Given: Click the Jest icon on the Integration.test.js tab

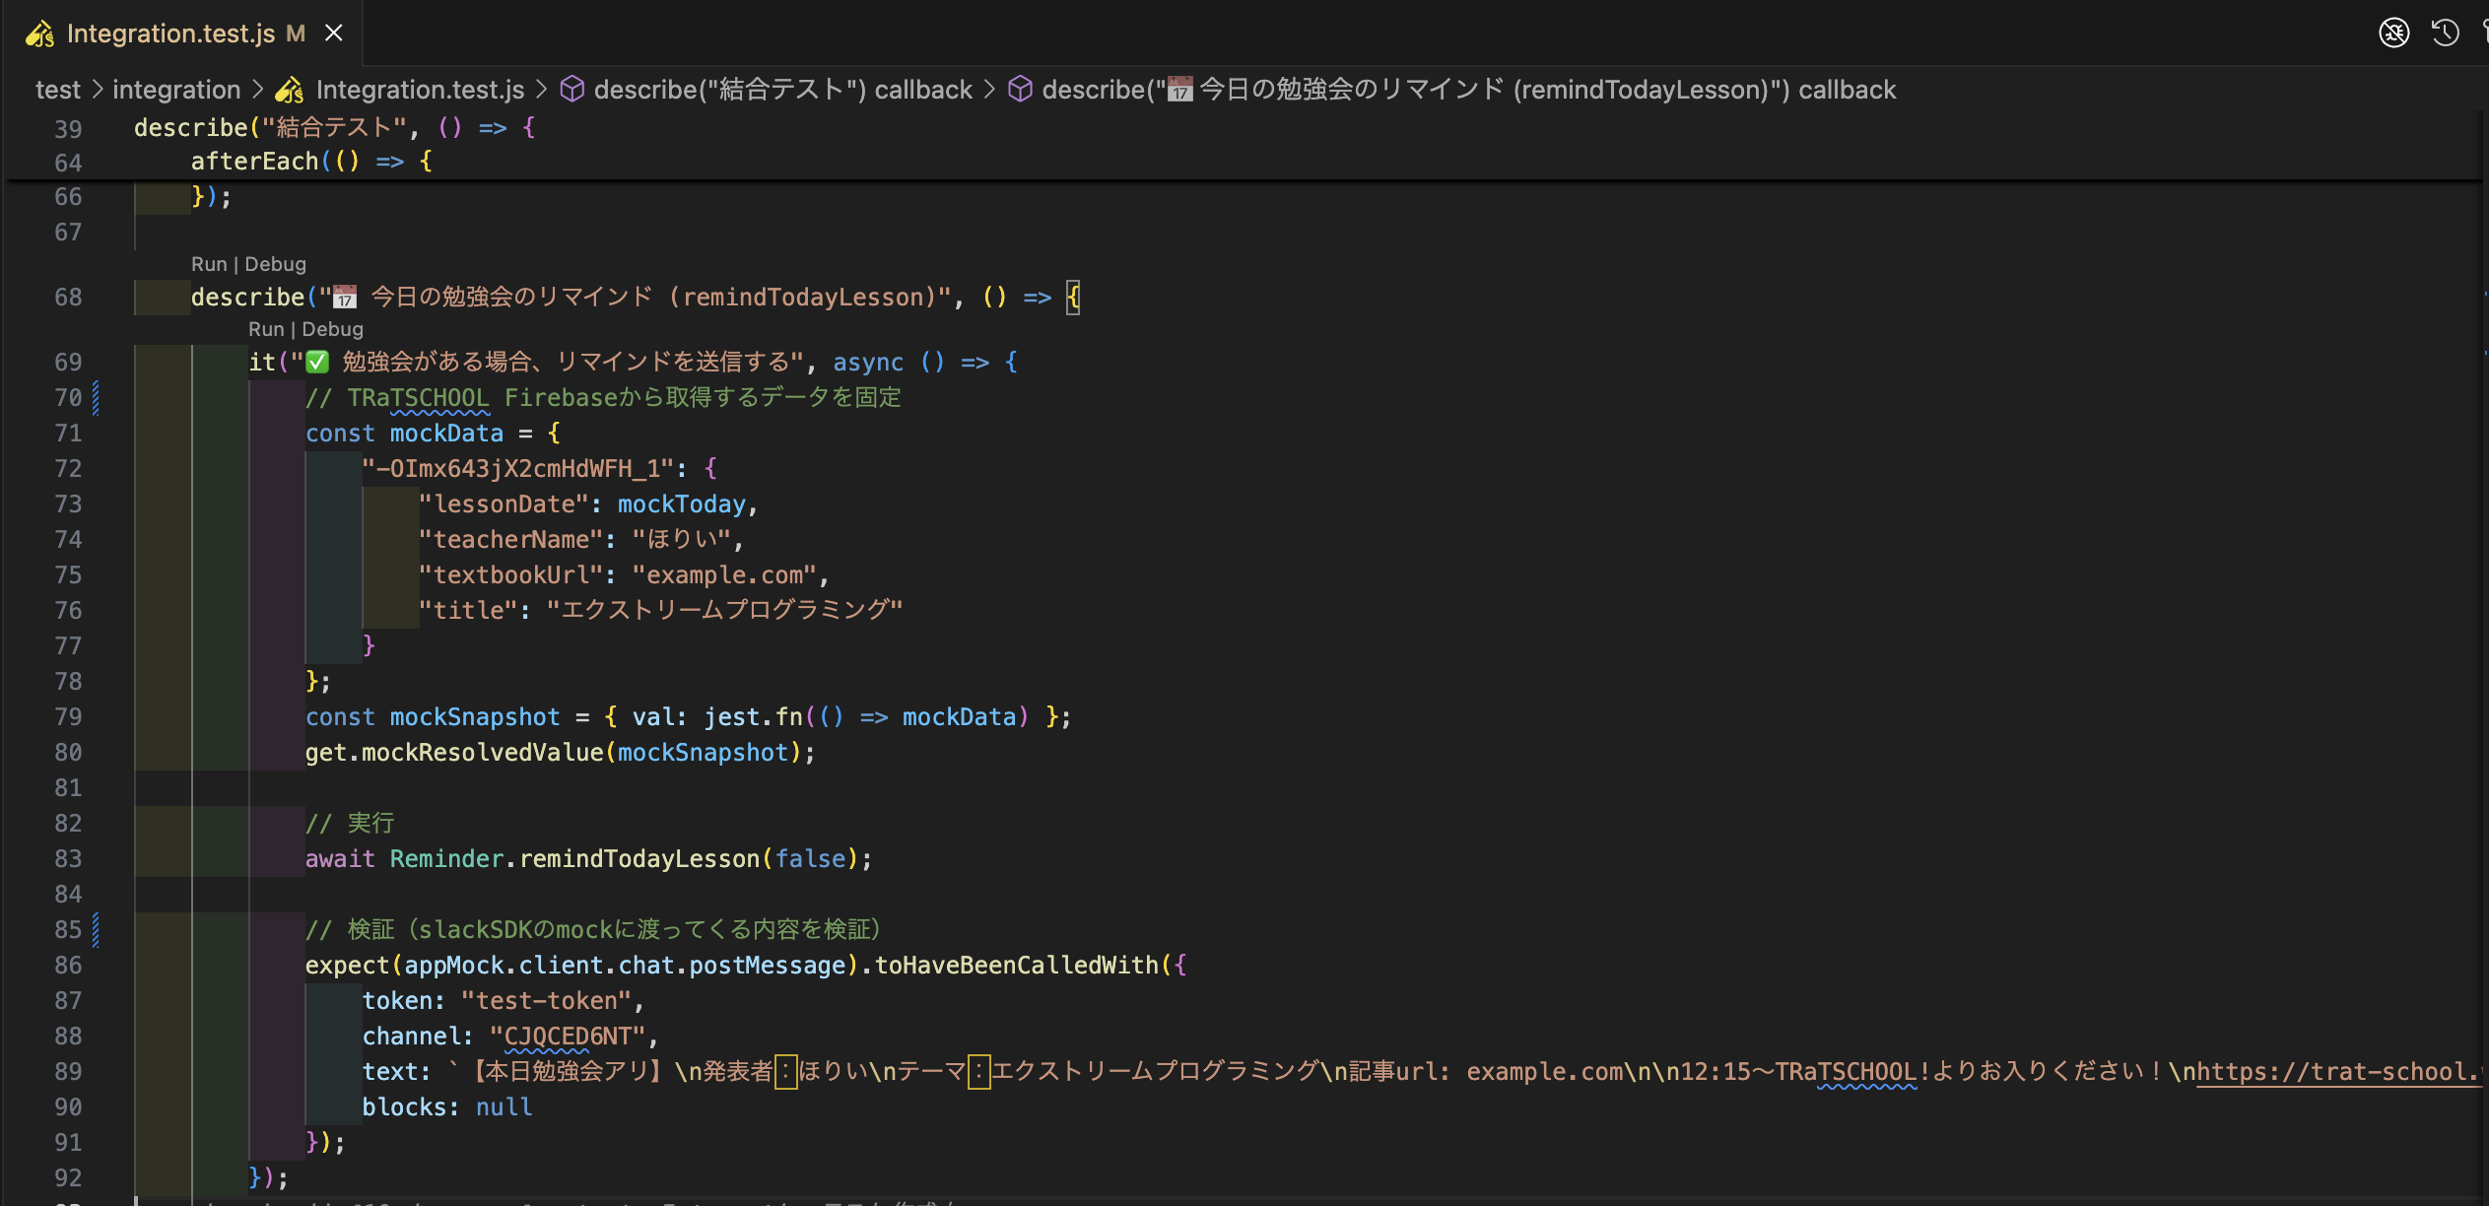Looking at the screenshot, I should tap(40, 34).
